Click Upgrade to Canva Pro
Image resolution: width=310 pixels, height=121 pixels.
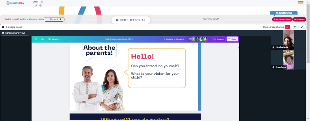point(174,39)
